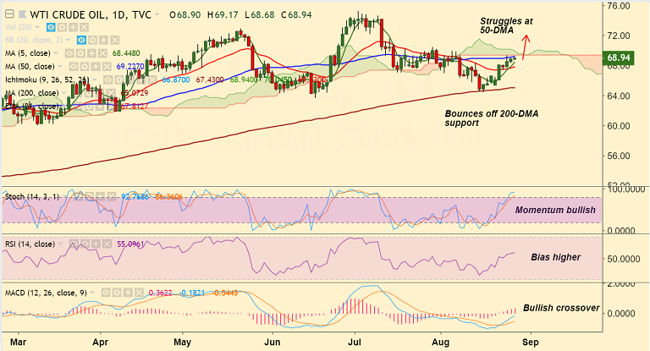Screen dimensions: 650x351
Task: Remove the Stoch indicator with its X icon
Action: coord(112,196)
